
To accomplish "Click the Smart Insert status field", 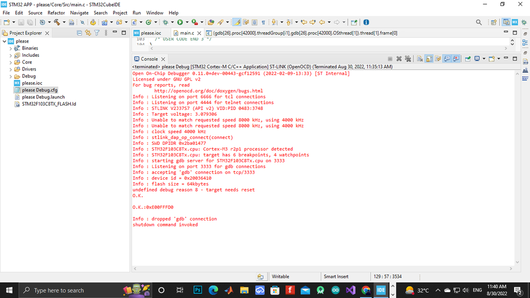I will point(336,277).
